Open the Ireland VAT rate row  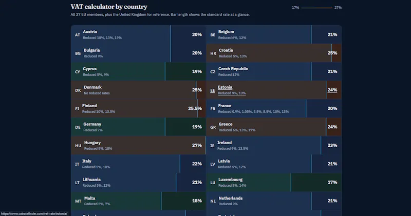274,145
